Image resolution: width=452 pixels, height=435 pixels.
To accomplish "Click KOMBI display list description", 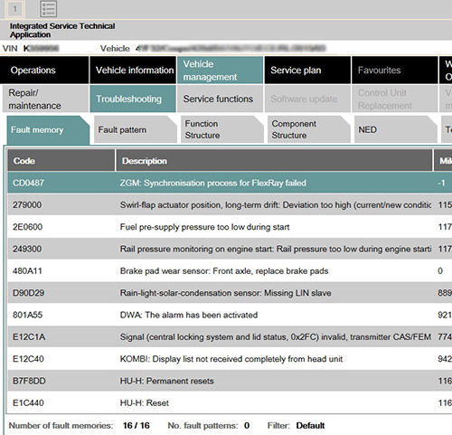I will click(231, 359).
